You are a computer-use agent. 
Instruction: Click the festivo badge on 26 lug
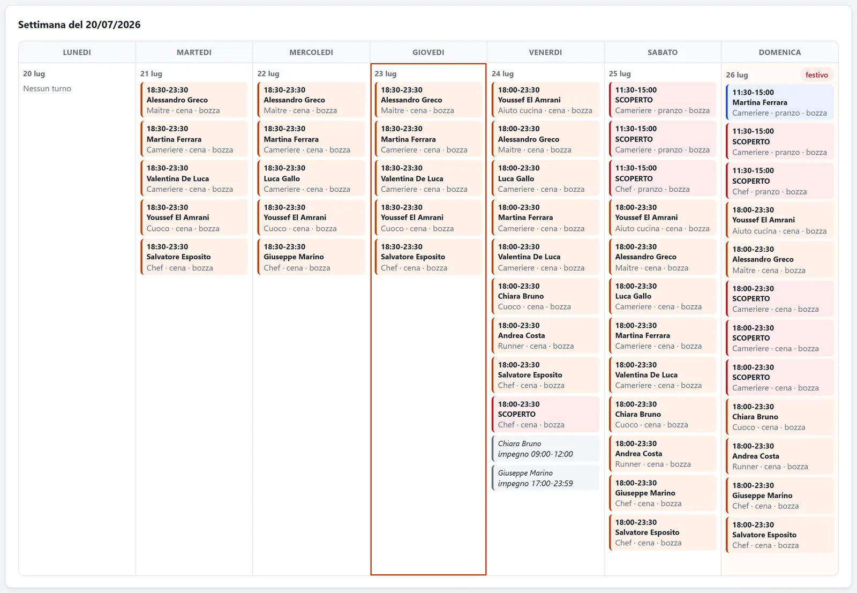point(817,75)
